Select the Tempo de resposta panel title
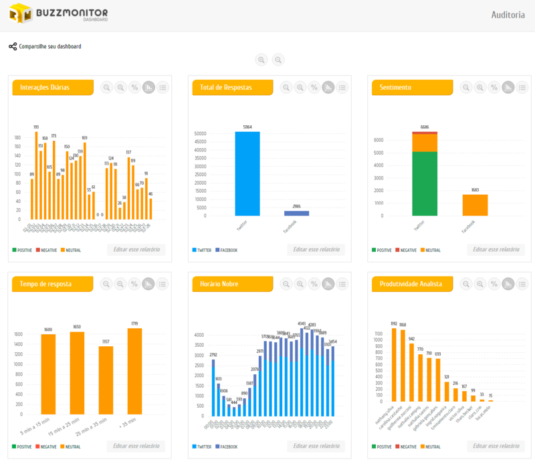 (x=46, y=284)
